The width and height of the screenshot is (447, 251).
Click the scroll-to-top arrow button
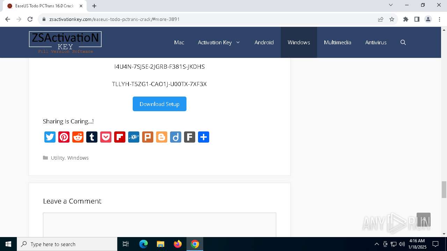(424, 220)
